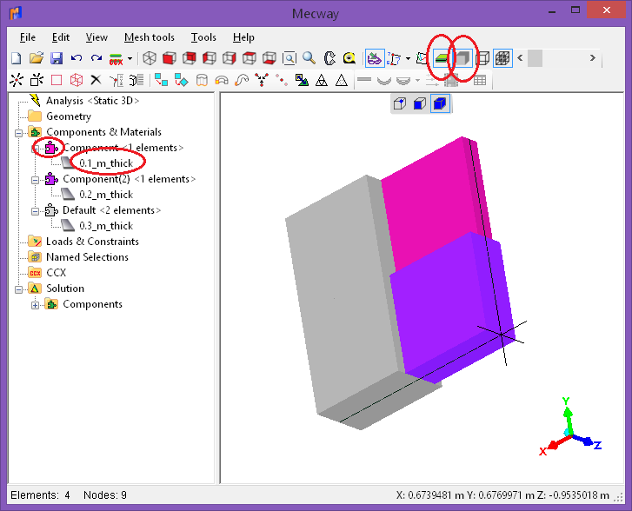
Task: Open the Tools menu
Action: (x=203, y=37)
